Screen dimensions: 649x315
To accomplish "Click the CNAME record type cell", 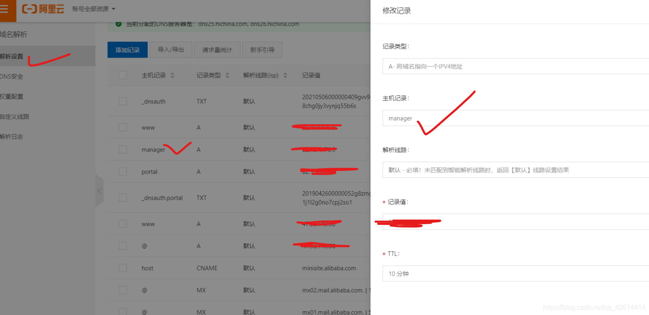I will [x=207, y=268].
